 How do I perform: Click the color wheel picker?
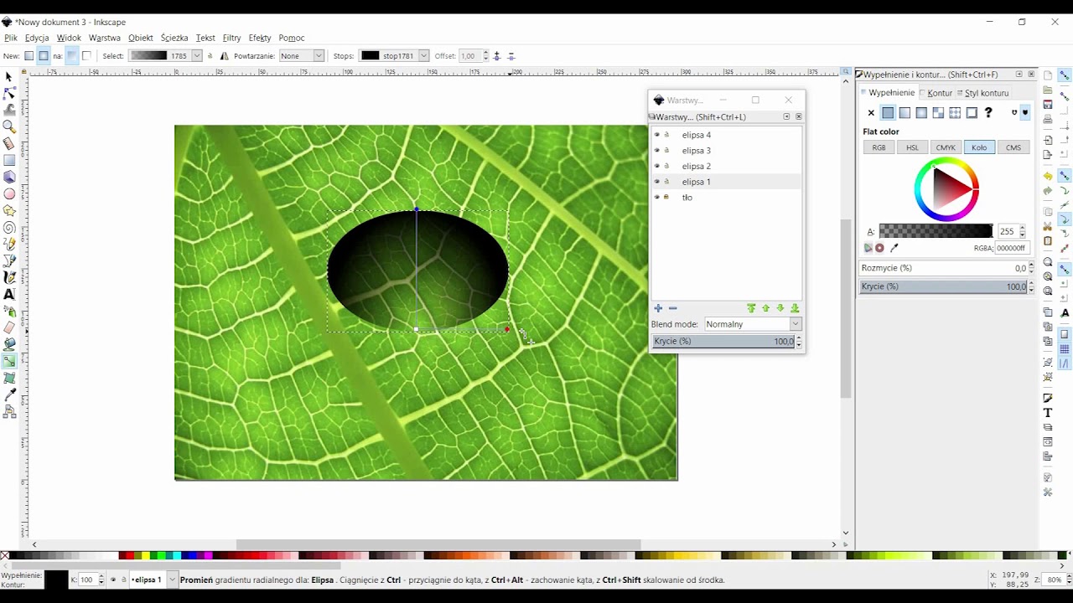click(946, 189)
